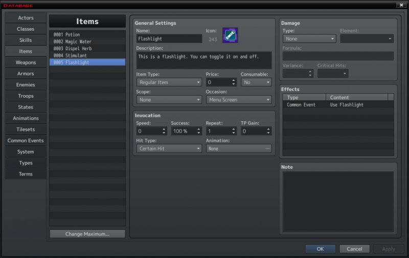Confirm with the OK button
The image size is (409, 258).
point(321,249)
